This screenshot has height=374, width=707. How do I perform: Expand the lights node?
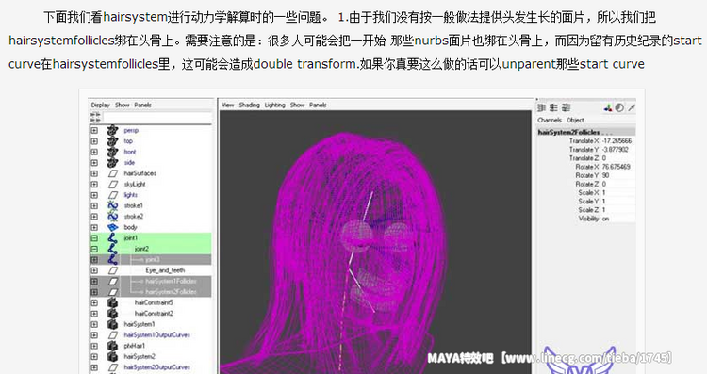(x=94, y=195)
